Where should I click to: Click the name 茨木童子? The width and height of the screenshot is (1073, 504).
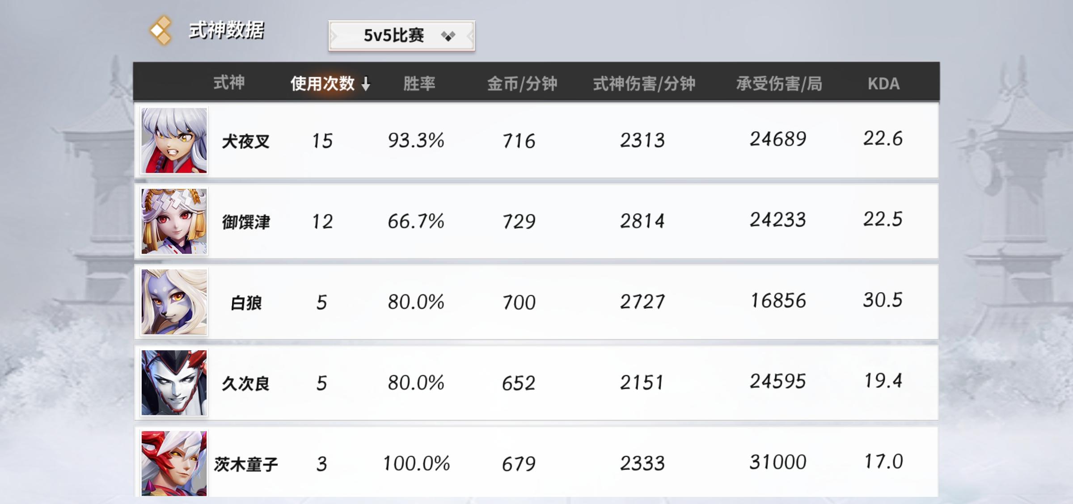(246, 465)
